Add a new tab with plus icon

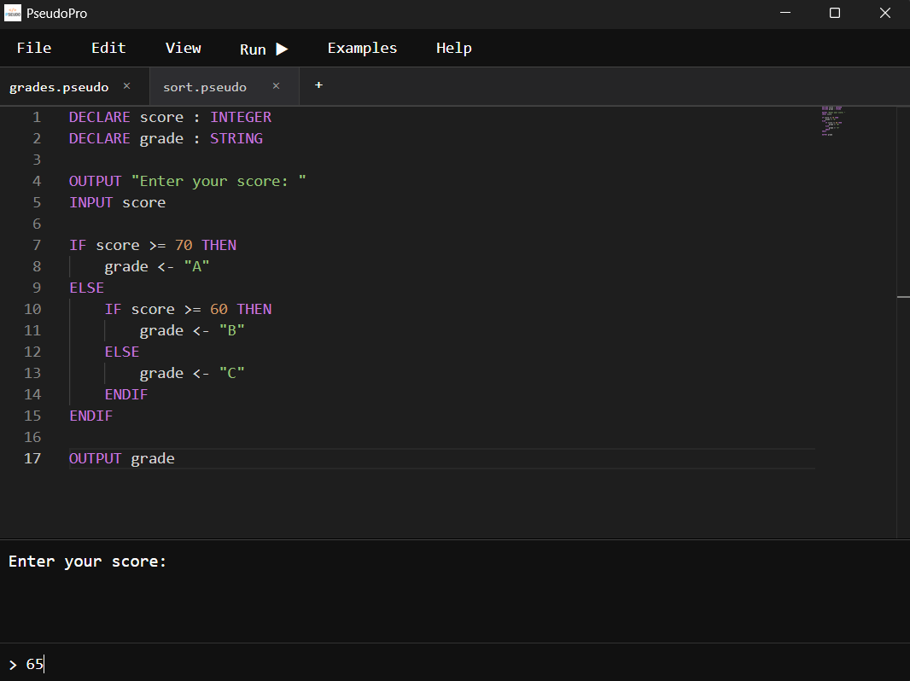[x=318, y=85]
